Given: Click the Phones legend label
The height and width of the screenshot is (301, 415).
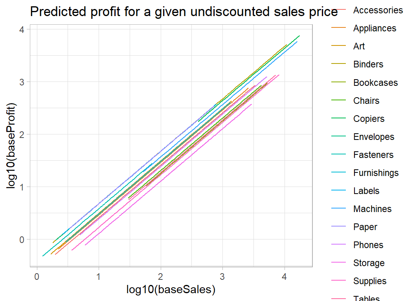Looking at the screenshot, I should pyautogui.click(x=368, y=245).
